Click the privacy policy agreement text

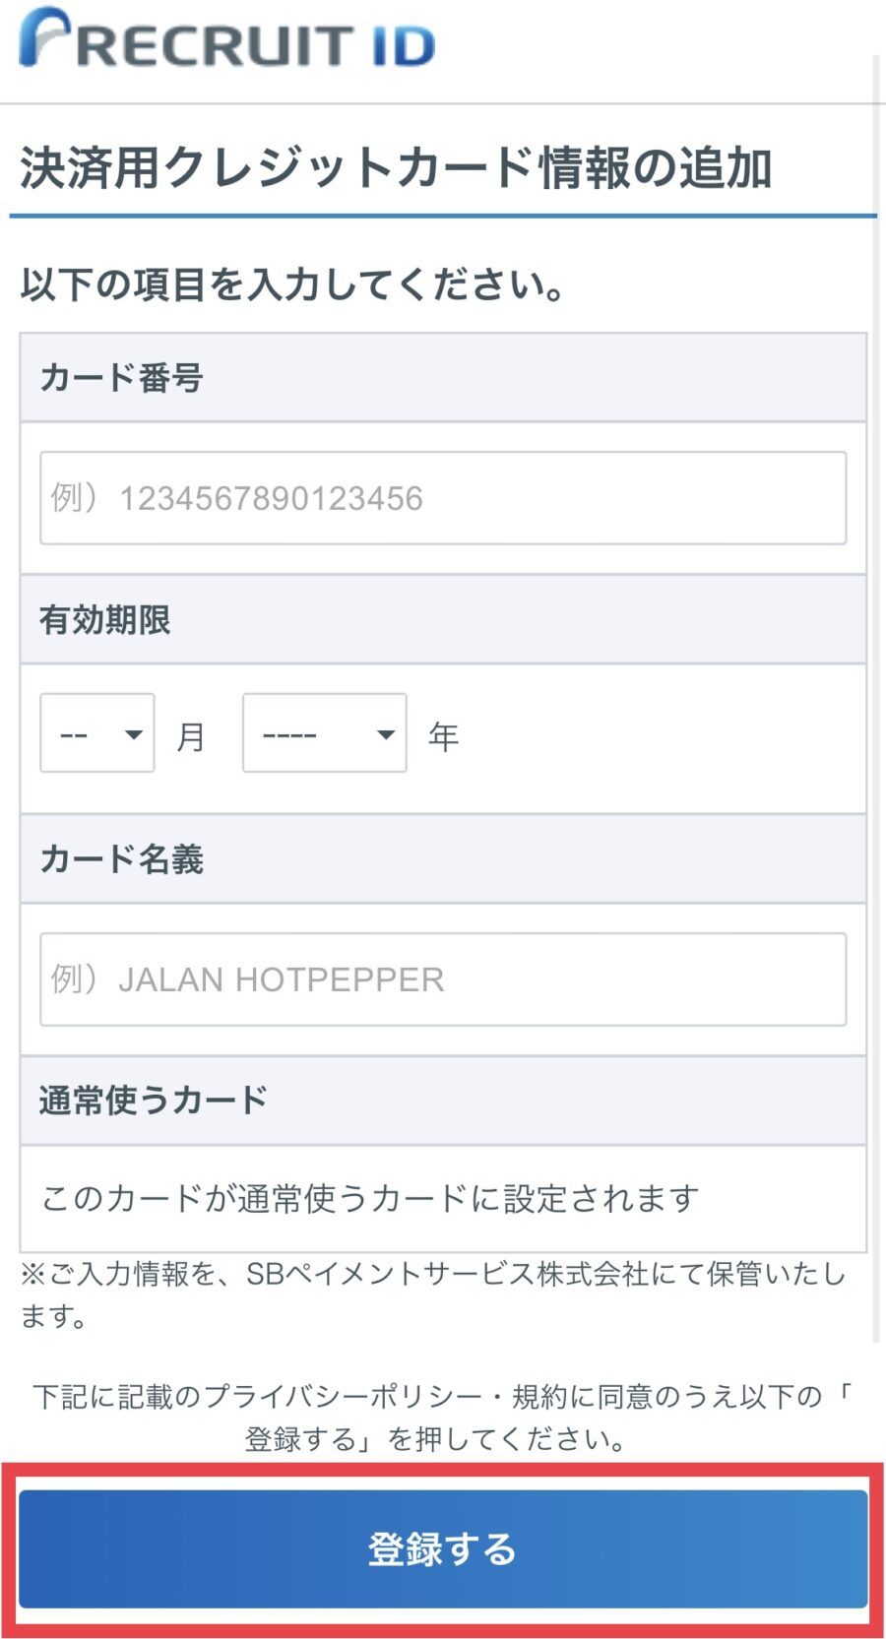coord(443,1418)
